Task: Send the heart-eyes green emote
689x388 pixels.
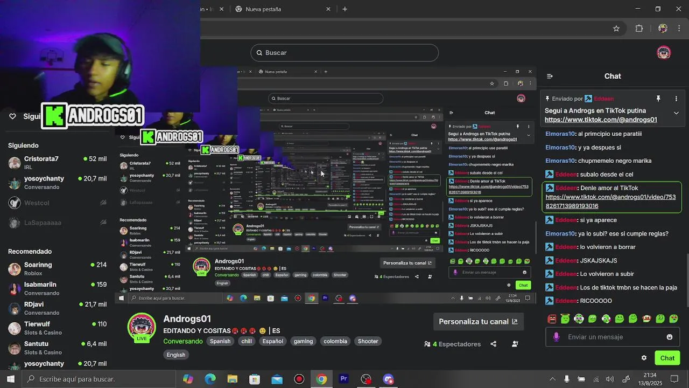Action: (x=673, y=319)
